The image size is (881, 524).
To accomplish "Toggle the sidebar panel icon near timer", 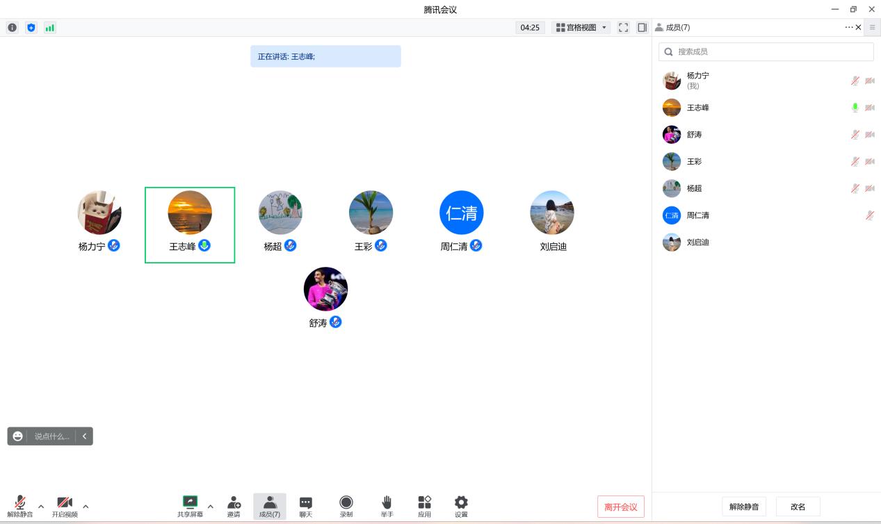I will click(642, 28).
